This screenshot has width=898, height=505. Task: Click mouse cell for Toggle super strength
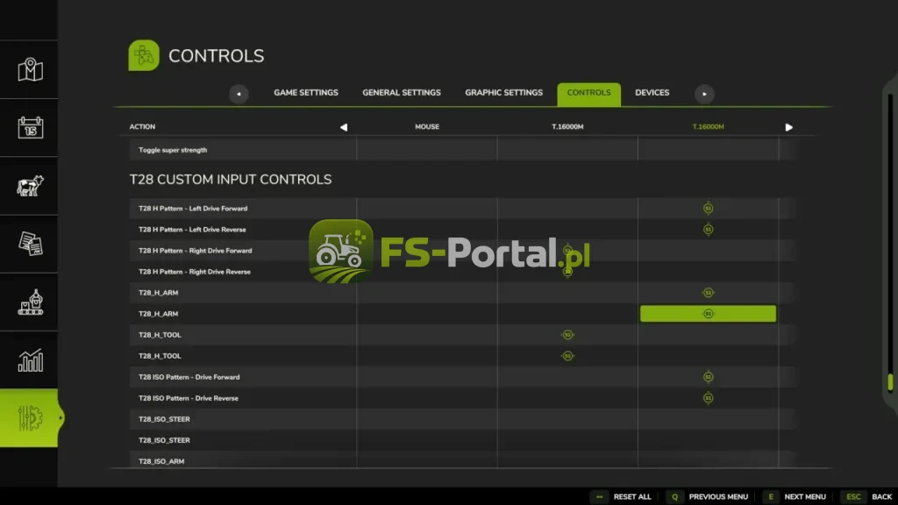[427, 150]
